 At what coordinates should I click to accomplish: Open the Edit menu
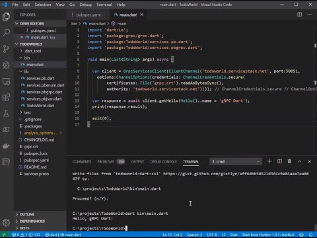tap(26, 5)
